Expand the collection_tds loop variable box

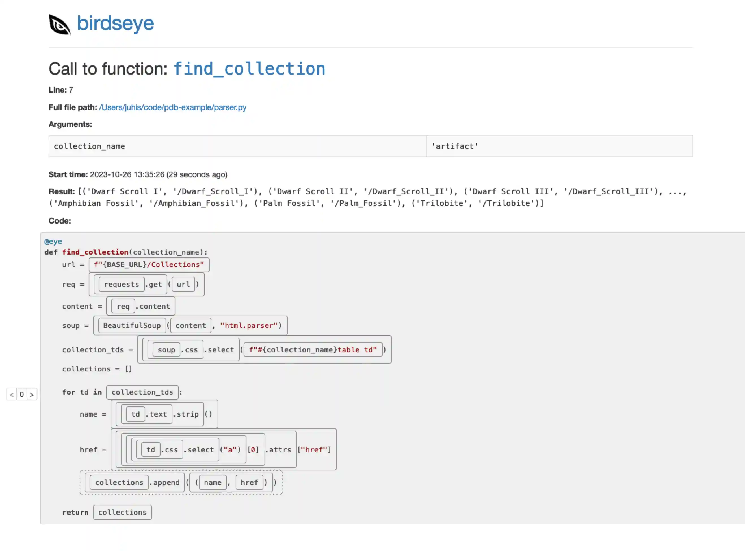point(142,392)
